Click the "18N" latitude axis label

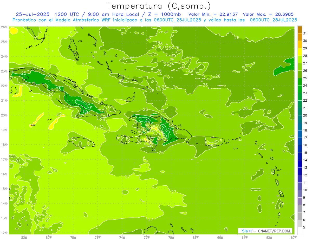click(x=4, y=145)
